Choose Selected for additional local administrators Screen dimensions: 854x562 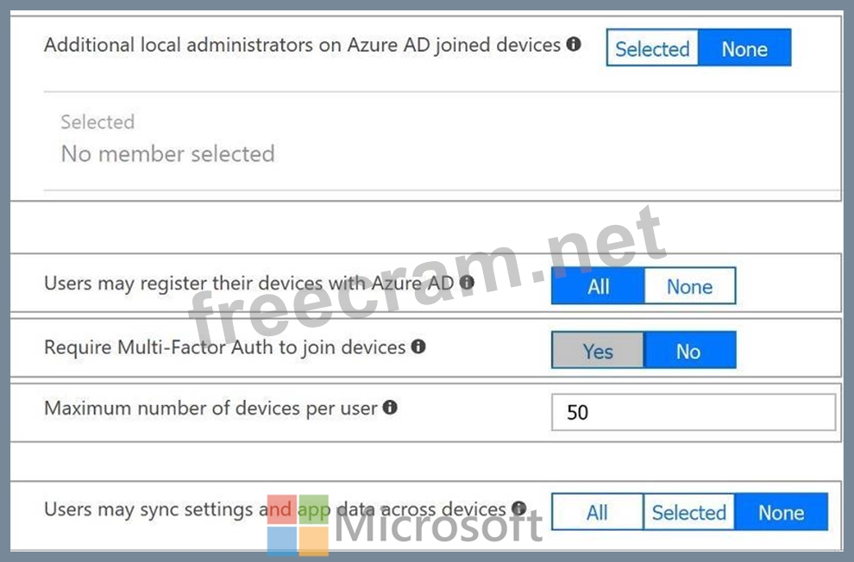pos(652,49)
